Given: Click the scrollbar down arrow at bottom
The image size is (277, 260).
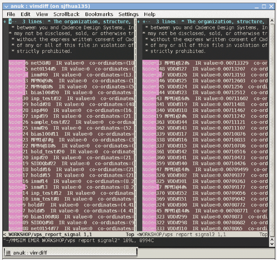Looking at the screenshot, I should pos(272,244).
